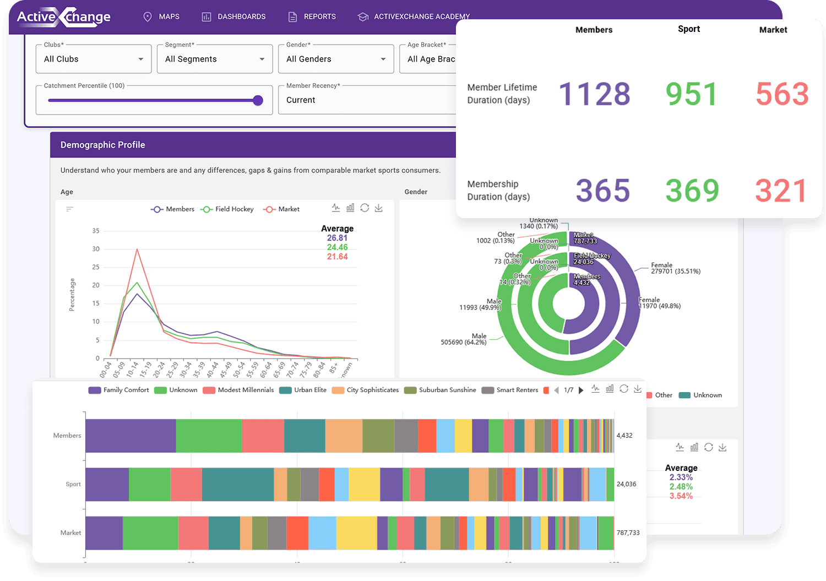Hide the Family Comfort segment via legend
This screenshot has height=581, width=826.
[x=119, y=390]
